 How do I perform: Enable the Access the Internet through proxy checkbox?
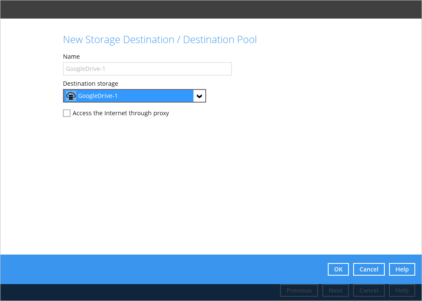coord(67,113)
